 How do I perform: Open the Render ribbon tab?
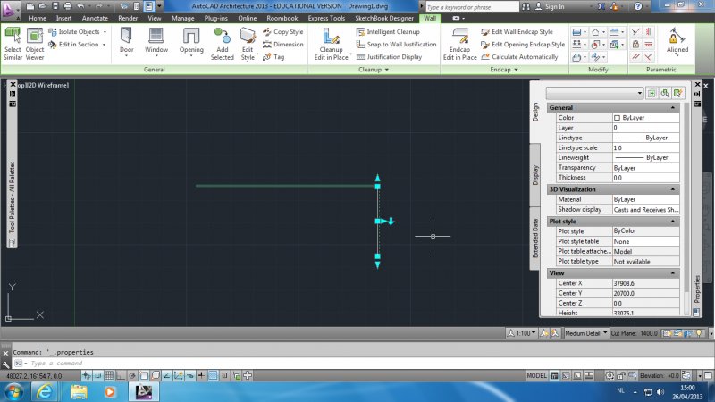128,18
